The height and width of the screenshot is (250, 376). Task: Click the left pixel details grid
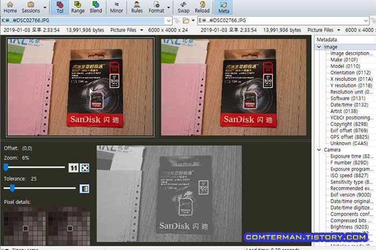(x=25, y=226)
